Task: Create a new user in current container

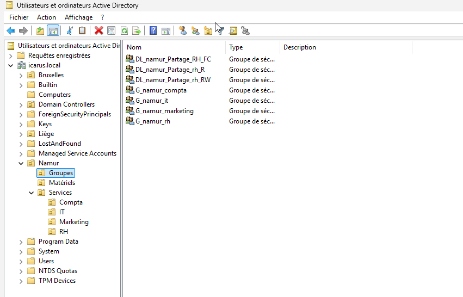Action: [x=182, y=30]
